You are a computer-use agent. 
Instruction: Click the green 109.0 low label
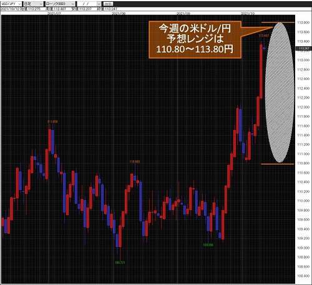pyautogui.click(x=208, y=245)
